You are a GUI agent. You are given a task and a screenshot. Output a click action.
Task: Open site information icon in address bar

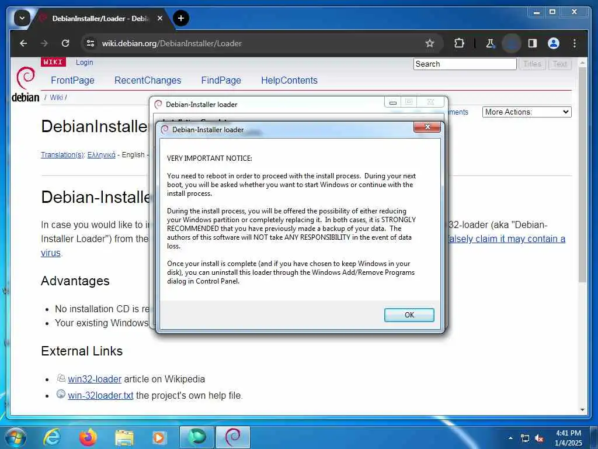[x=91, y=43]
